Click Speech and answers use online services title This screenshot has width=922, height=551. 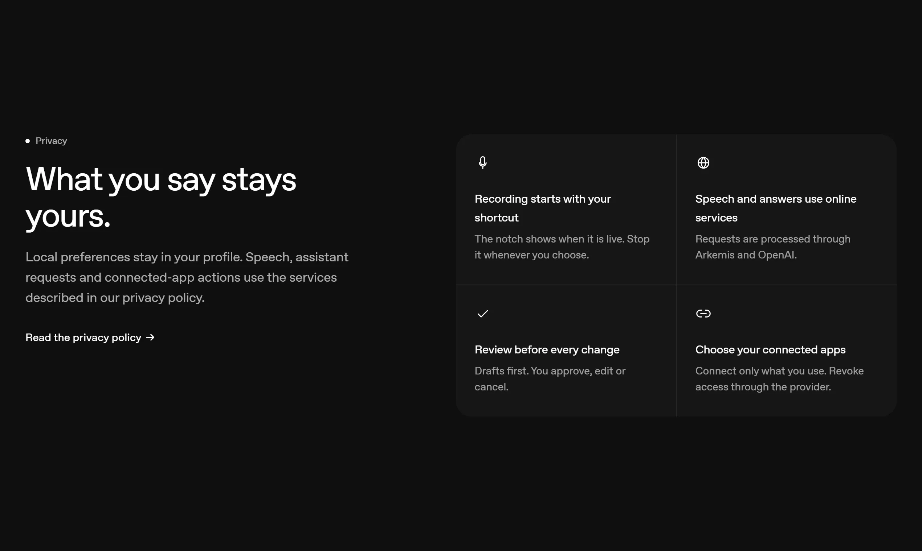click(x=775, y=208)
